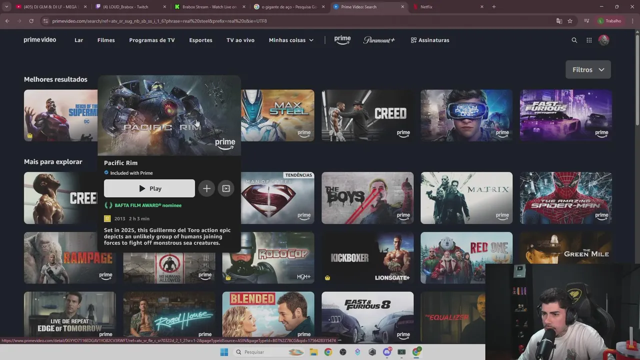Expand the Minhas coisas menu
Image resolution: width=640 pixels, height=360 pixels.
coord(291,40)
